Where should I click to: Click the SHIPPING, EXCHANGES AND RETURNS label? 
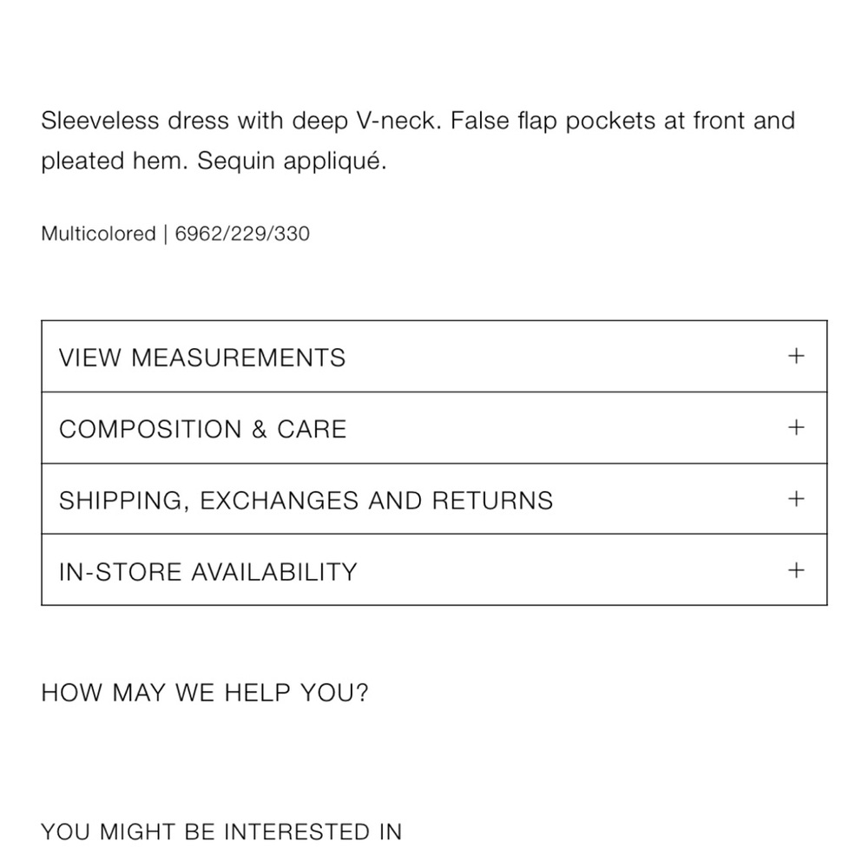point(306,501)
